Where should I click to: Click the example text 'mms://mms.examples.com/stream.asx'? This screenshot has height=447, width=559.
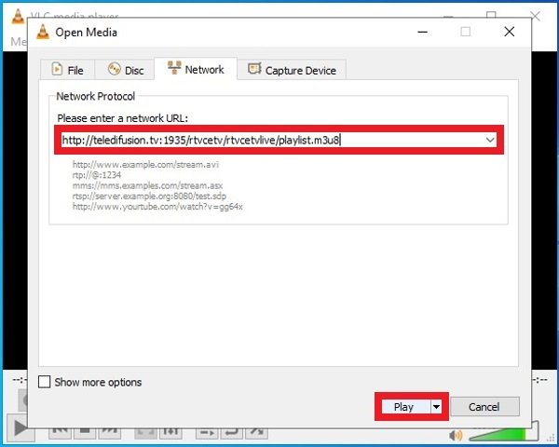[x=147, y=185]
